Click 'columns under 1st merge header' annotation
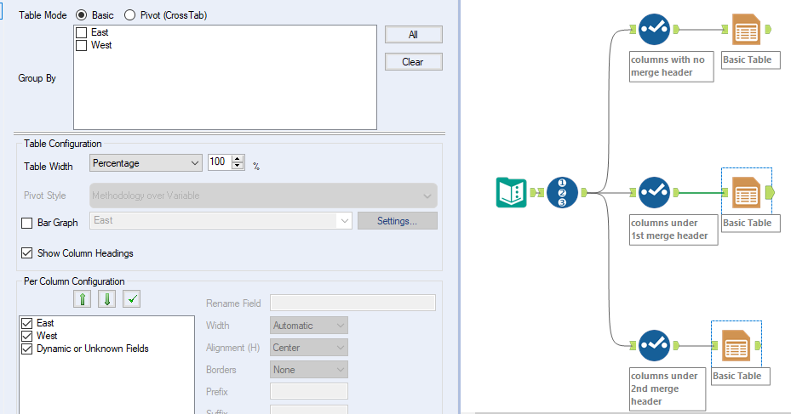The width and height of the screenshot is (791, 414). pos(673,230)
